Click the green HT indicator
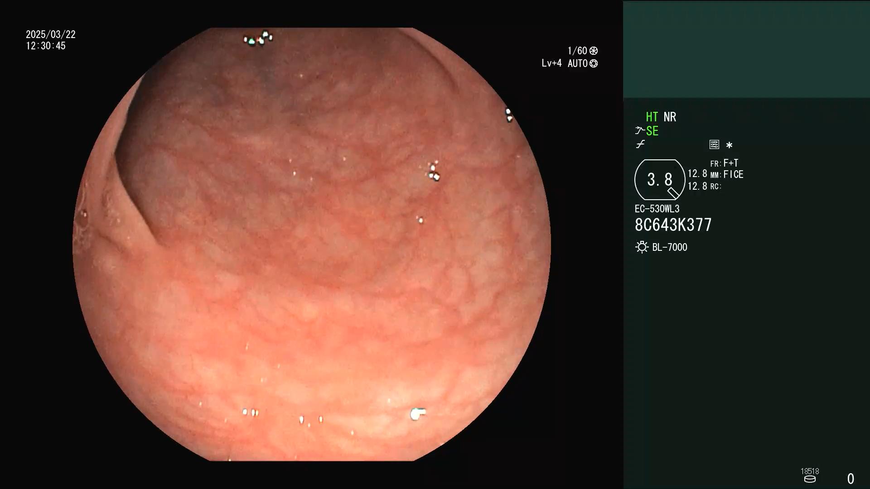Screen dimensions: 870x489 [652, 117]
